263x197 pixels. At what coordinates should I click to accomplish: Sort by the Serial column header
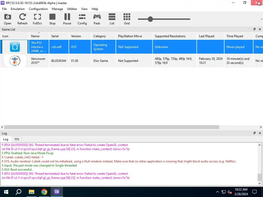(x=59, y=36)
